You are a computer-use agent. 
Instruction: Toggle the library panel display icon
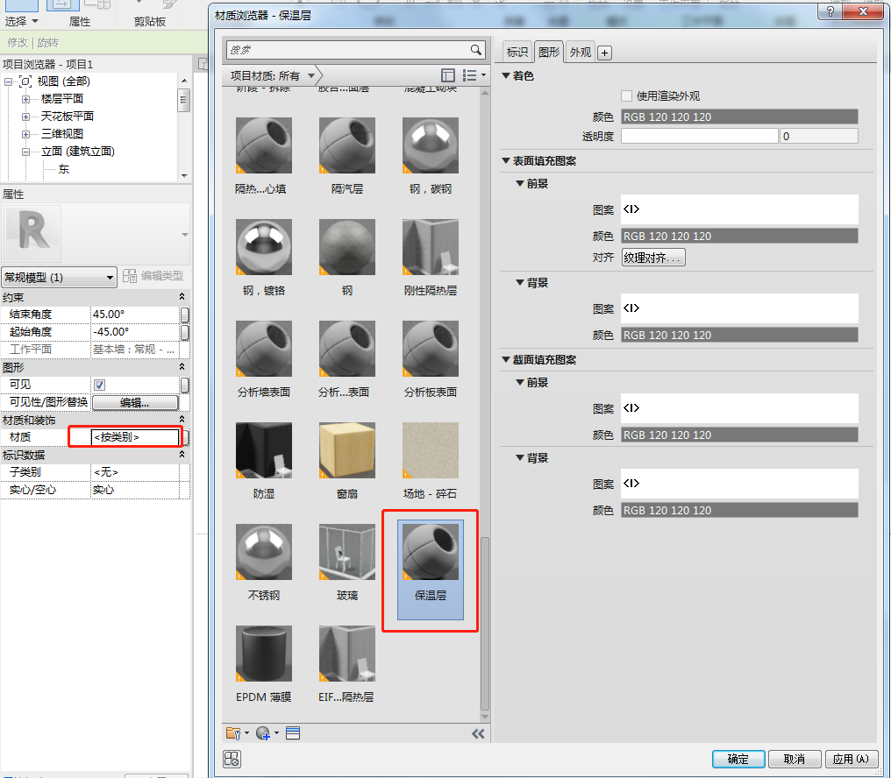click(448, 75)
